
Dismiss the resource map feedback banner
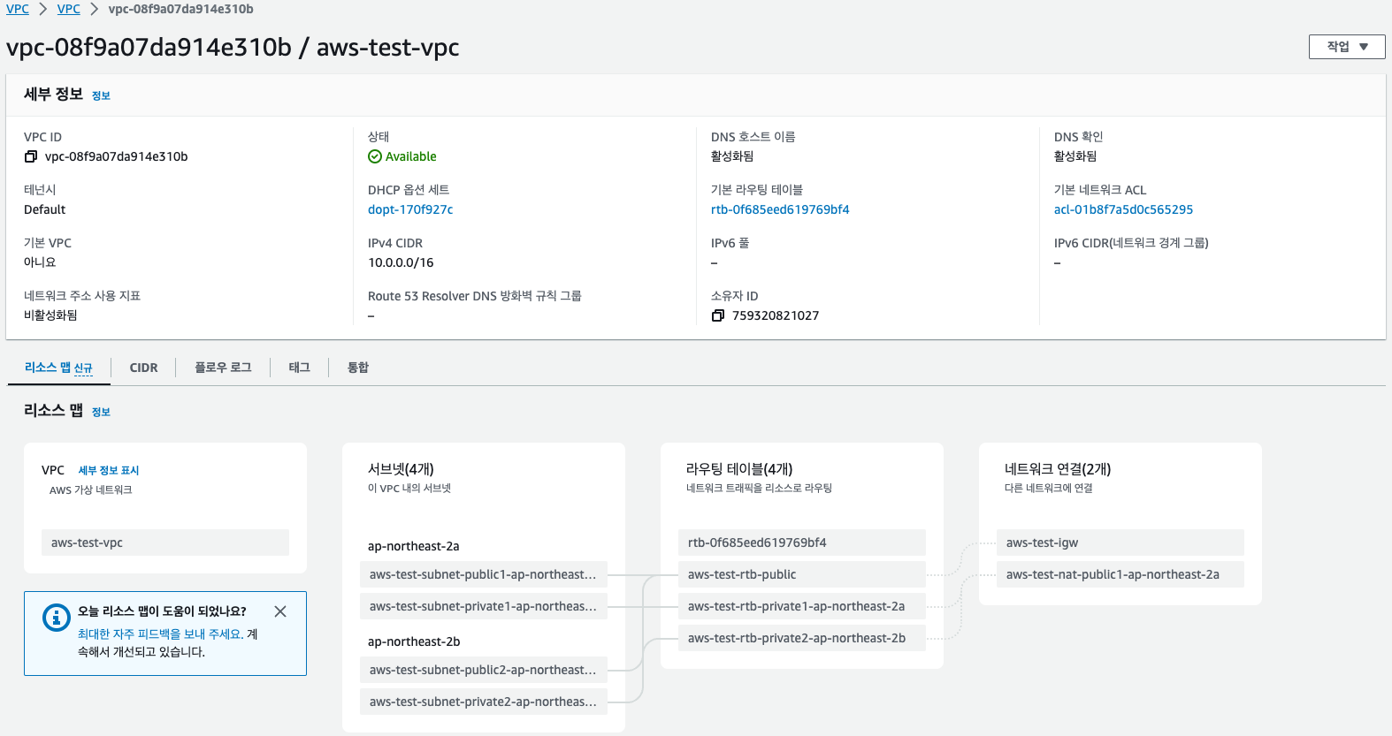tap(280, 611)
